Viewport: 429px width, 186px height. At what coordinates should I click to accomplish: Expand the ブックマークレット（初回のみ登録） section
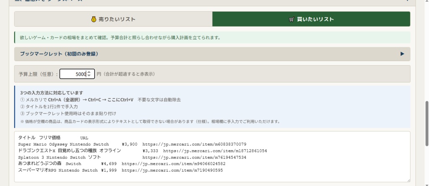(212, 54)
